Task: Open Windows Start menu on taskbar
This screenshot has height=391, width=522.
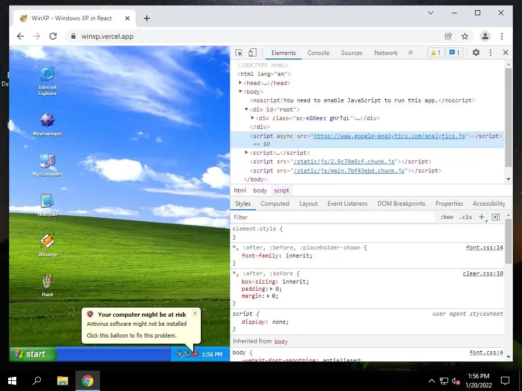Action: click(x=12, y=380)
